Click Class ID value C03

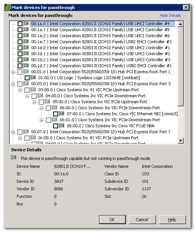pyautogui.click(x=145, y=174)
